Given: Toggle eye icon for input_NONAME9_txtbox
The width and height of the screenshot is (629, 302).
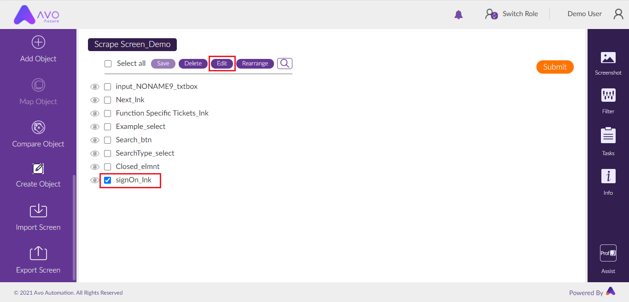Looking at the screenshot, I should click(95, 87).
